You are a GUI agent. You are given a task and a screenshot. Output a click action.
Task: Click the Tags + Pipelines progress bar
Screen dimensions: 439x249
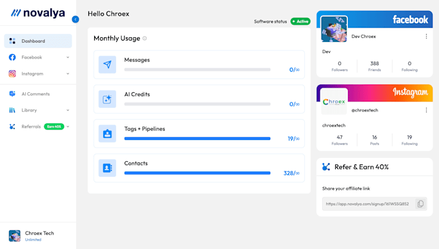(198, 139)
